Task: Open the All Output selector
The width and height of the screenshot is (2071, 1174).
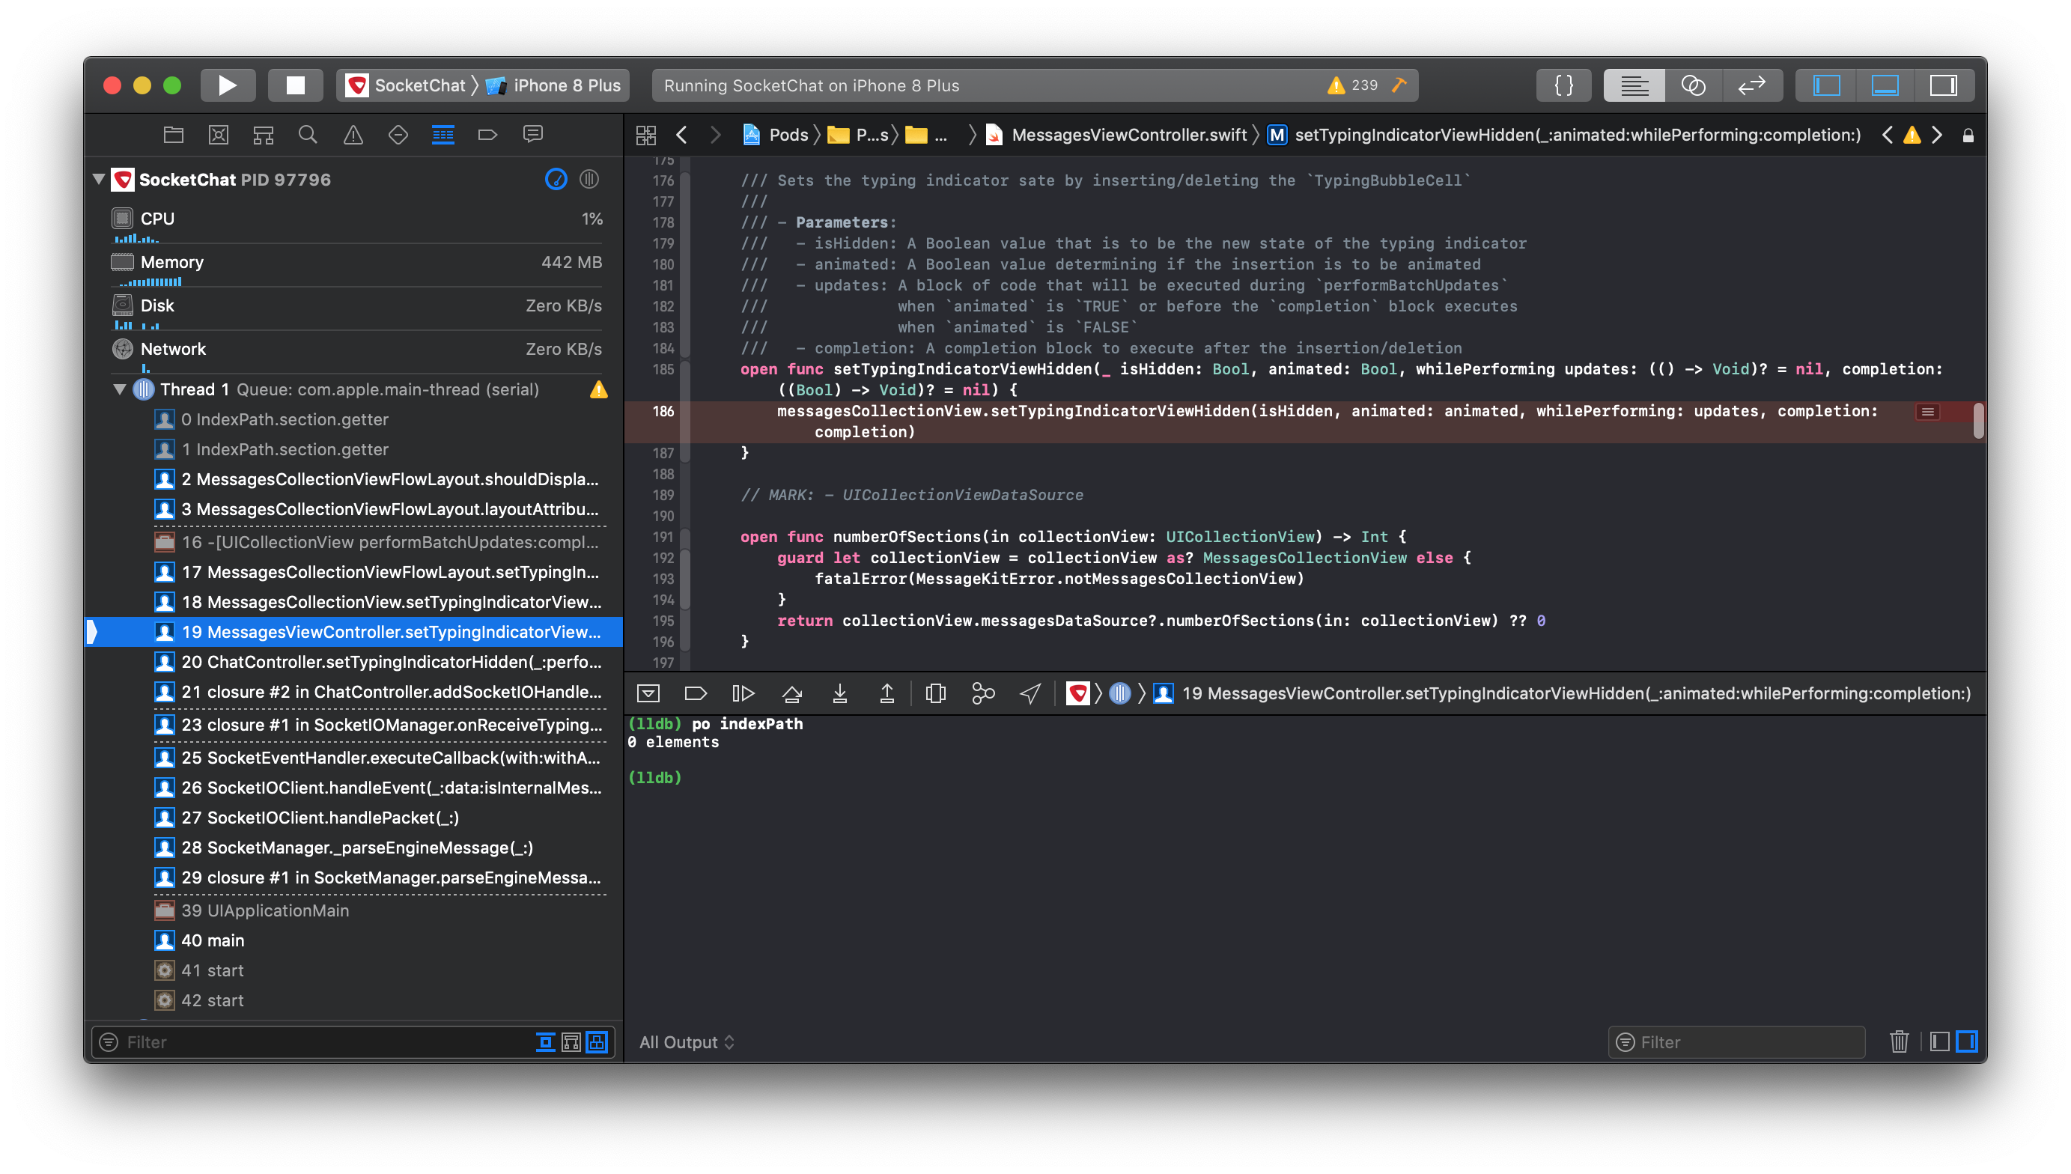Action: click(687, 1041)
